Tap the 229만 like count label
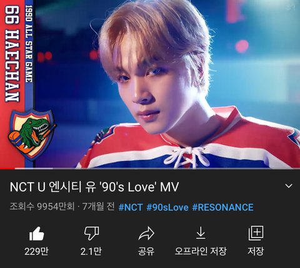The image size is (300, 268). pos(37,251)
